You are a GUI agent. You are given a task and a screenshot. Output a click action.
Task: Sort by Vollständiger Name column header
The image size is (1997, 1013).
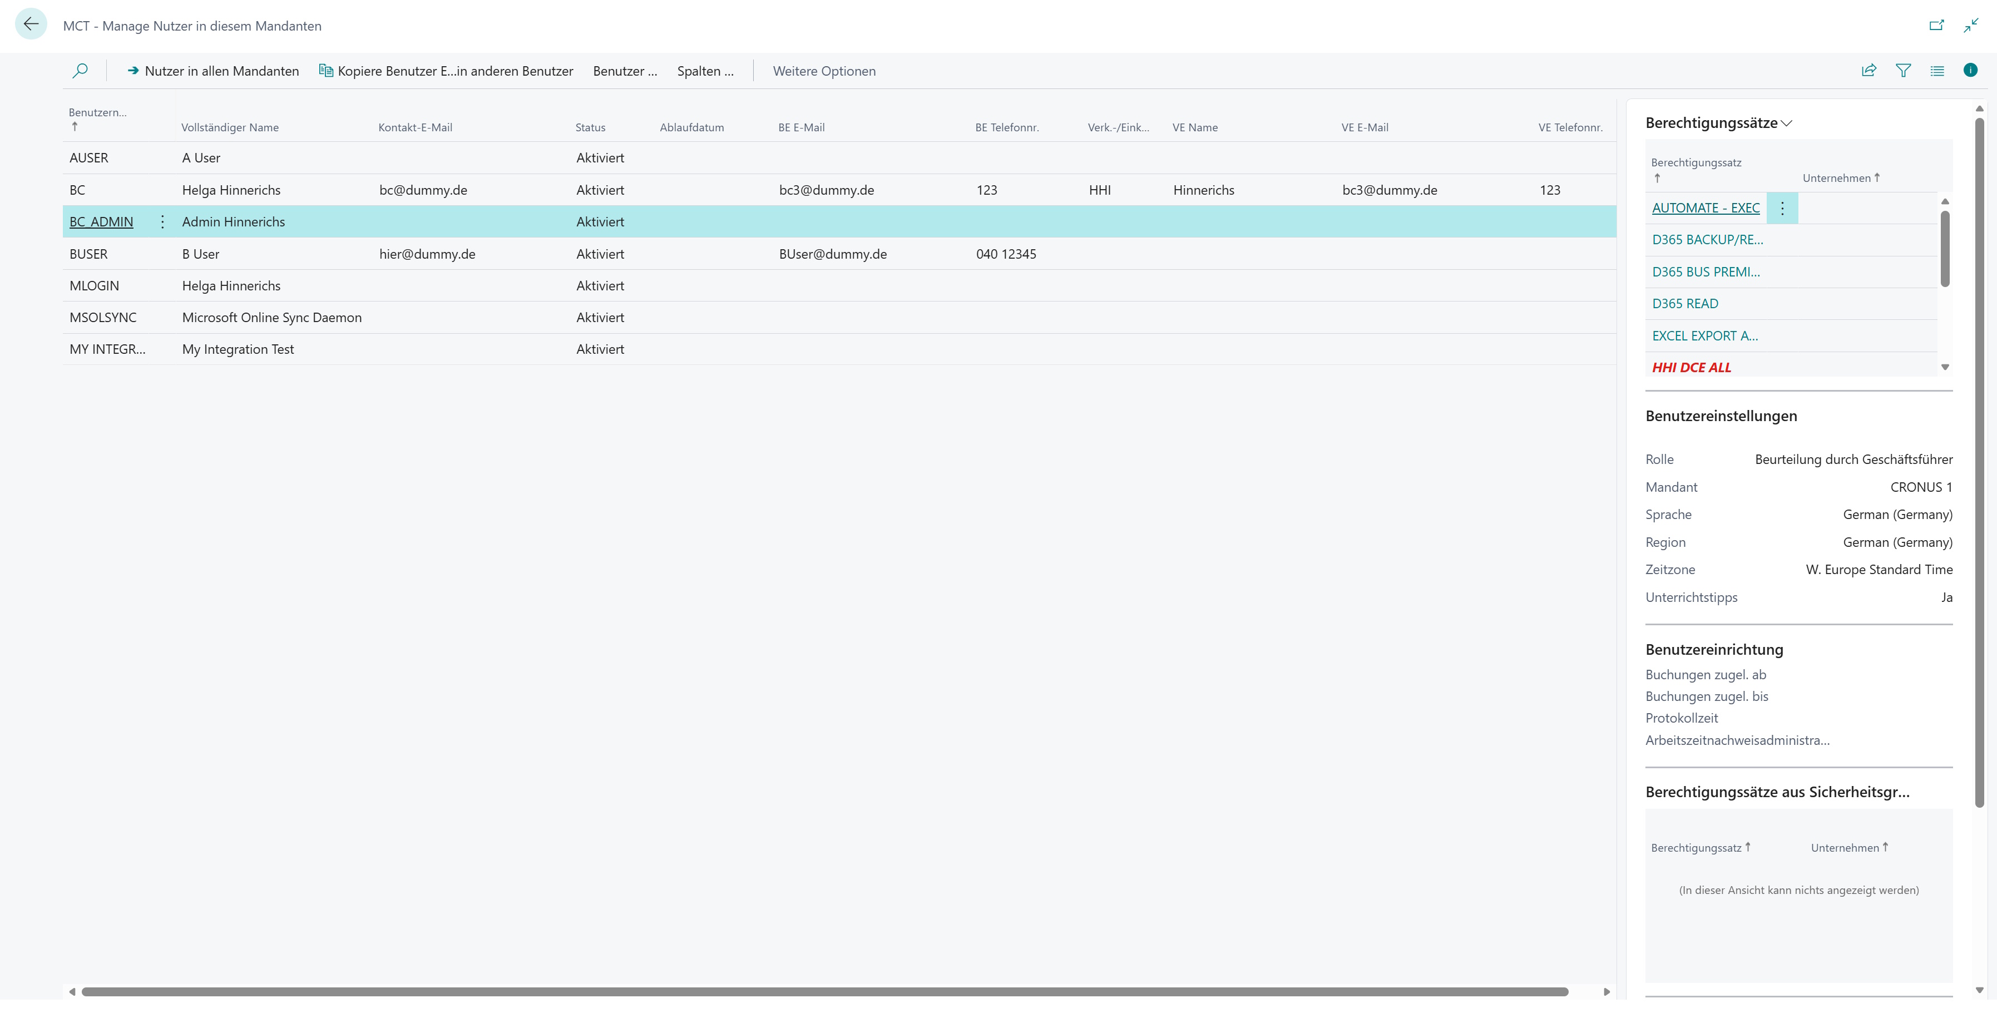(x=230, y=127)
